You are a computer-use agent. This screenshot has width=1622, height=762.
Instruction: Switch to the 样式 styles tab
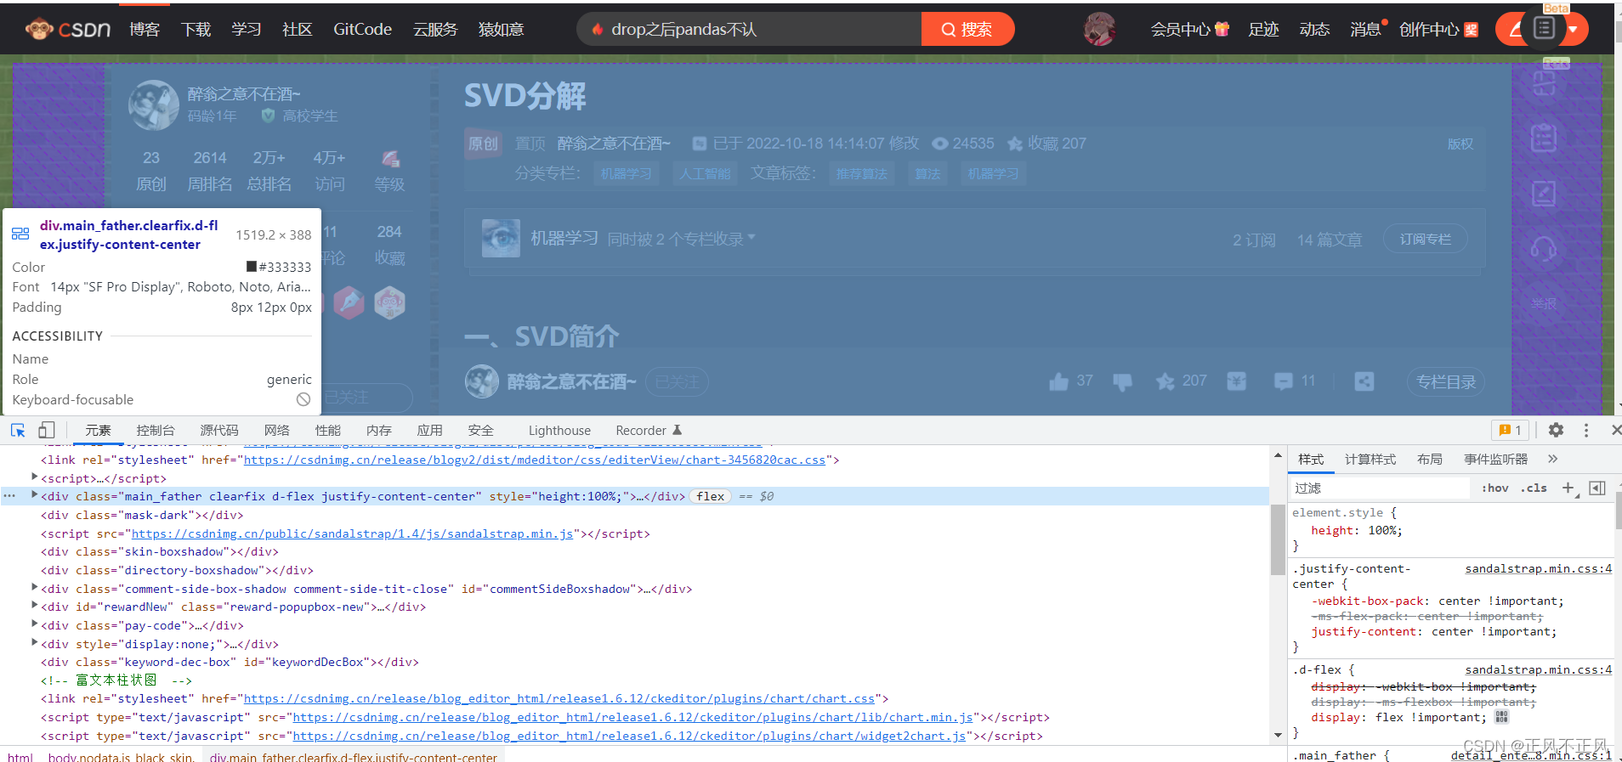[1311, 460]
